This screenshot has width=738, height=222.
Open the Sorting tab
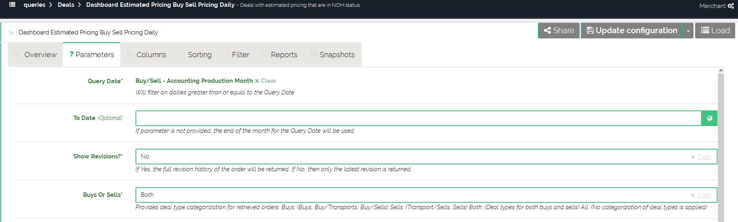[195, 55]
